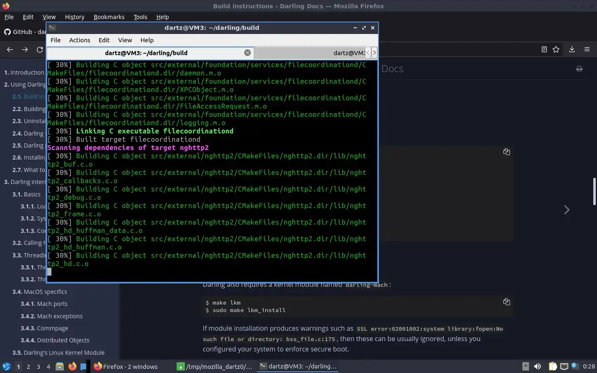Click the clock in the system tray

pos(589,366)
